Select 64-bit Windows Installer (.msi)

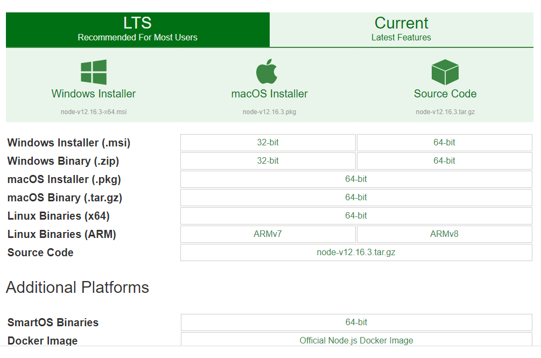point(444,143)
